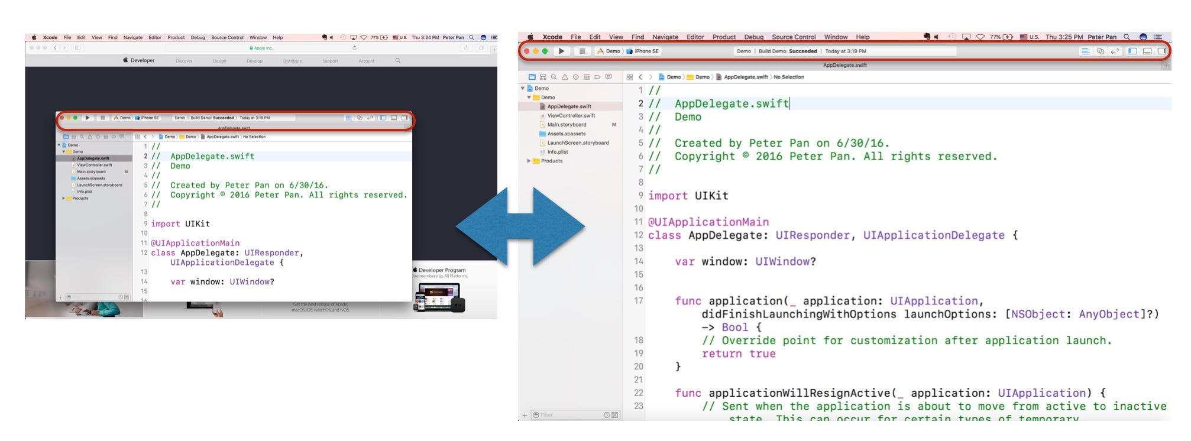Screen dimensions: 1191x441
Task: Select Standard editor icon in full-screen Xcode
Action: [x=1085, y=51]
